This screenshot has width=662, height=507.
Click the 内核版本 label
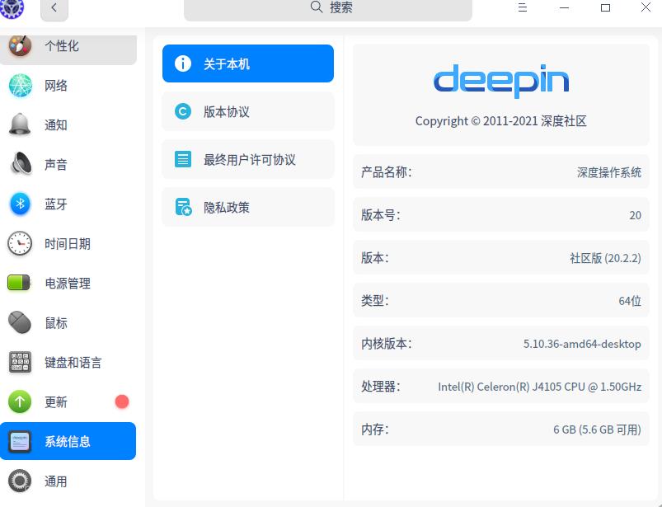tap(387, 344)
